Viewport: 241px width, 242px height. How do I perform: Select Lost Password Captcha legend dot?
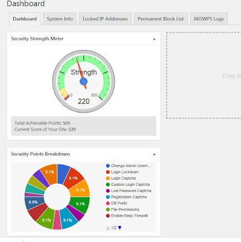coord(108,191)
